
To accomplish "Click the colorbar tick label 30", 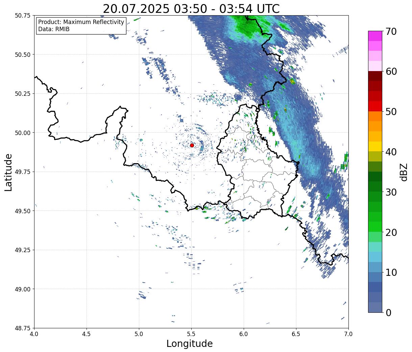I will coord(391,192).
